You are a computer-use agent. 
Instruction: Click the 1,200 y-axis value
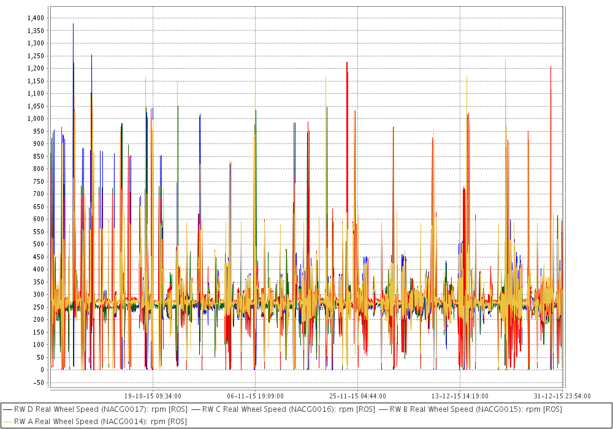pyautogui.click(x=36, y=69)
